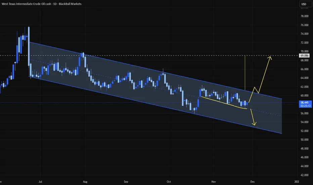The image size is (313, 185).
Task: Click the Sep label on time axis
Action: coord(126,182)
